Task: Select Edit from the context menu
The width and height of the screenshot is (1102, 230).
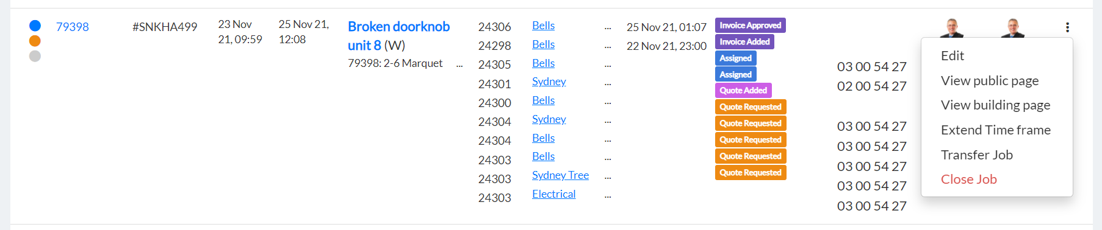Action: coord(953,56)
